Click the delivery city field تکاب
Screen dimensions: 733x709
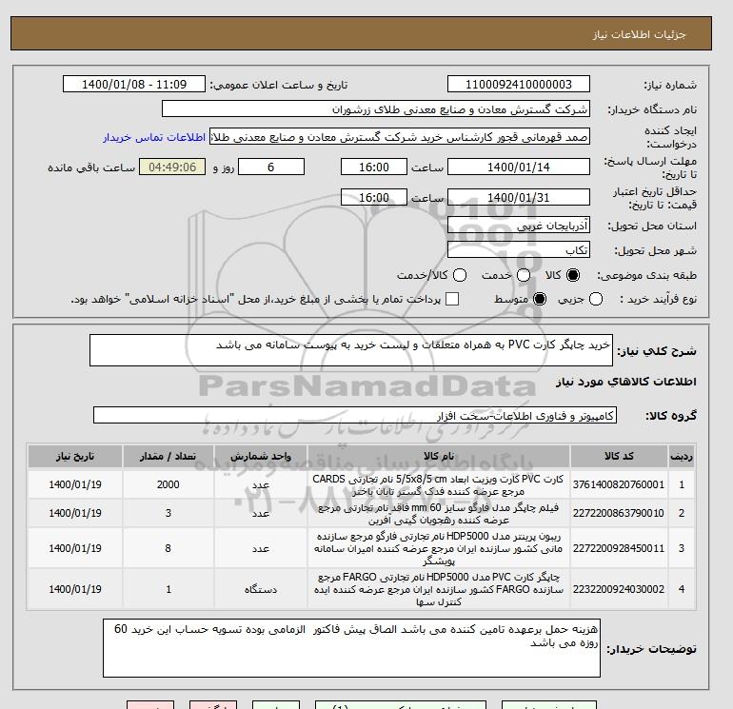(x=519, y=249)
